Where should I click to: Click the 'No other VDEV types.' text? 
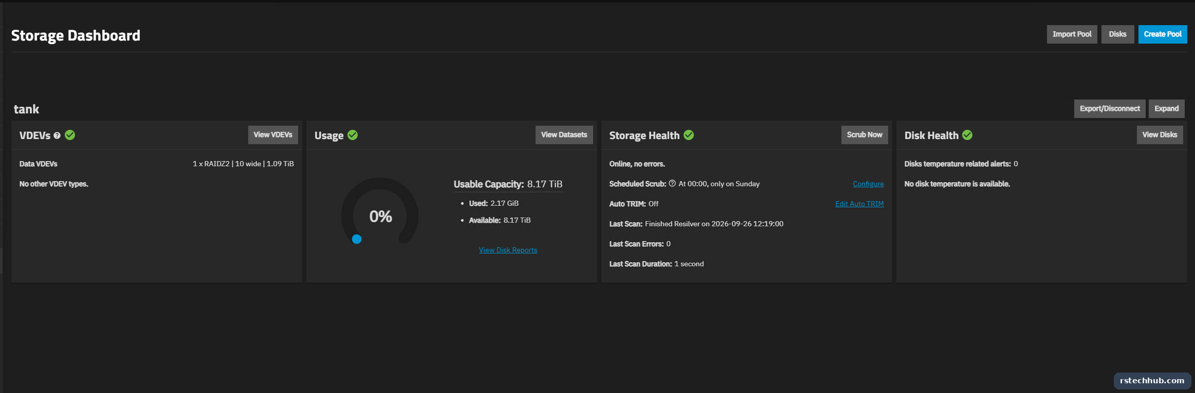click(x=53, y=184)
